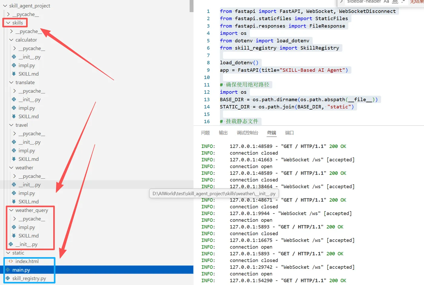Click weather SKILL.md download-arrow icon

tap(14, 202)
